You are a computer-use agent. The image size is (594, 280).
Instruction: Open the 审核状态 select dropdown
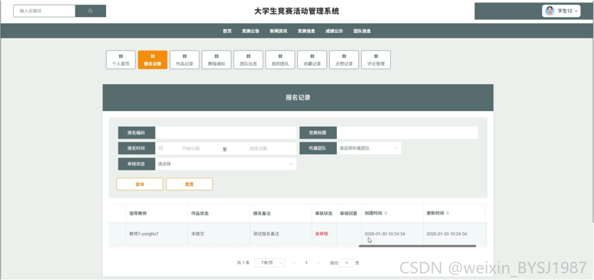point(226,164)
